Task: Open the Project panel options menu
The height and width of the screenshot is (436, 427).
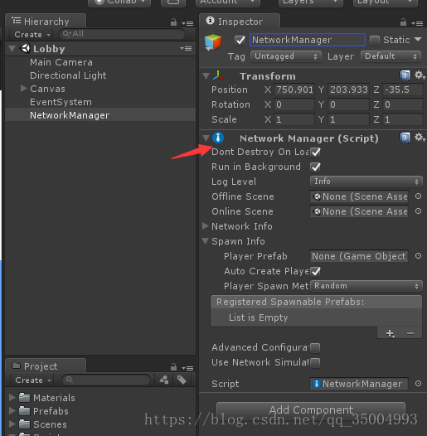Action: pos(187,368)
